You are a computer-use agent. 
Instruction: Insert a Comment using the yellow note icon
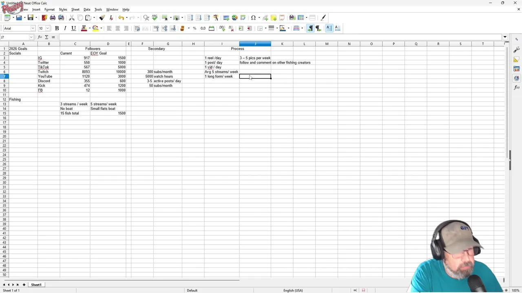(274, 17)
